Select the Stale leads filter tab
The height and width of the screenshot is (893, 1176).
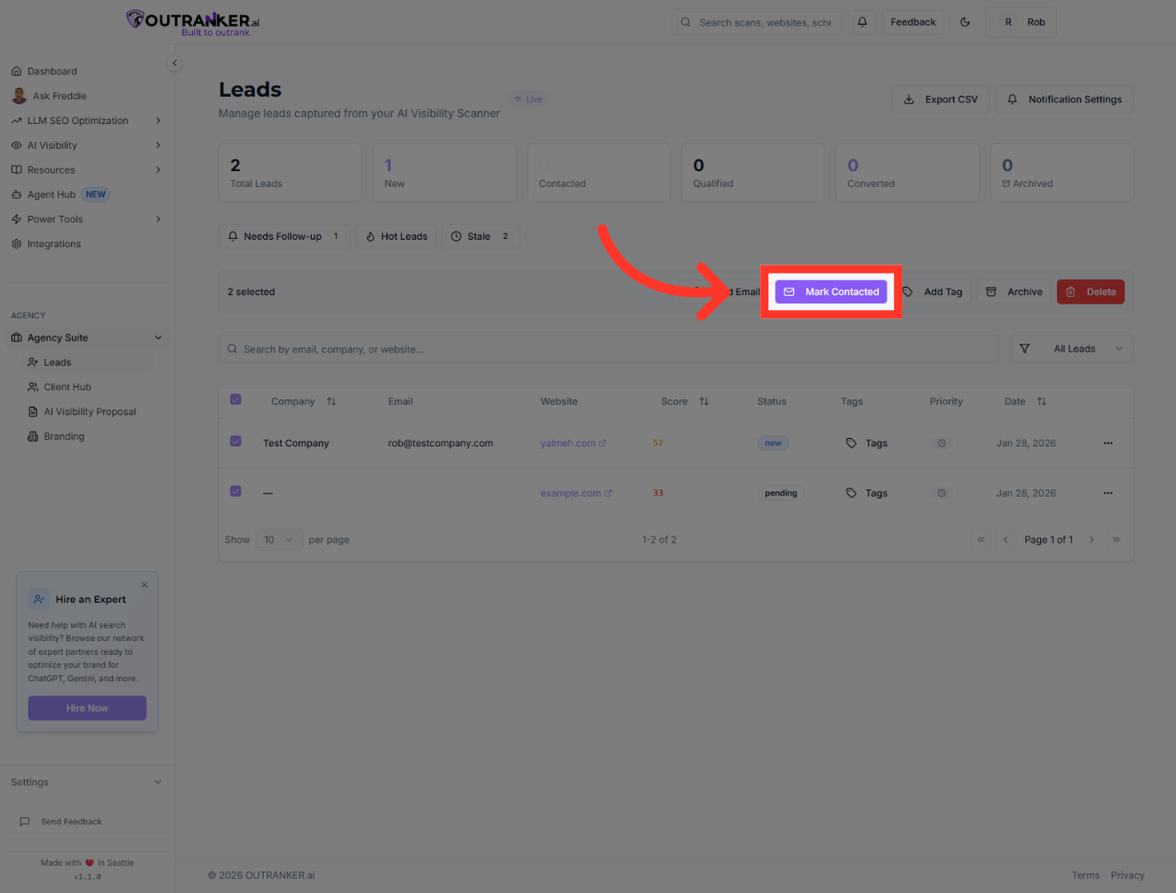480,236
